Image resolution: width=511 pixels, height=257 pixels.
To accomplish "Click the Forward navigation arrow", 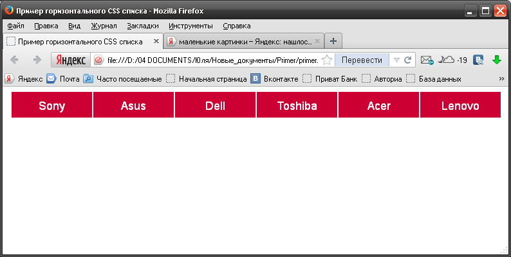I will coord(37,60).
